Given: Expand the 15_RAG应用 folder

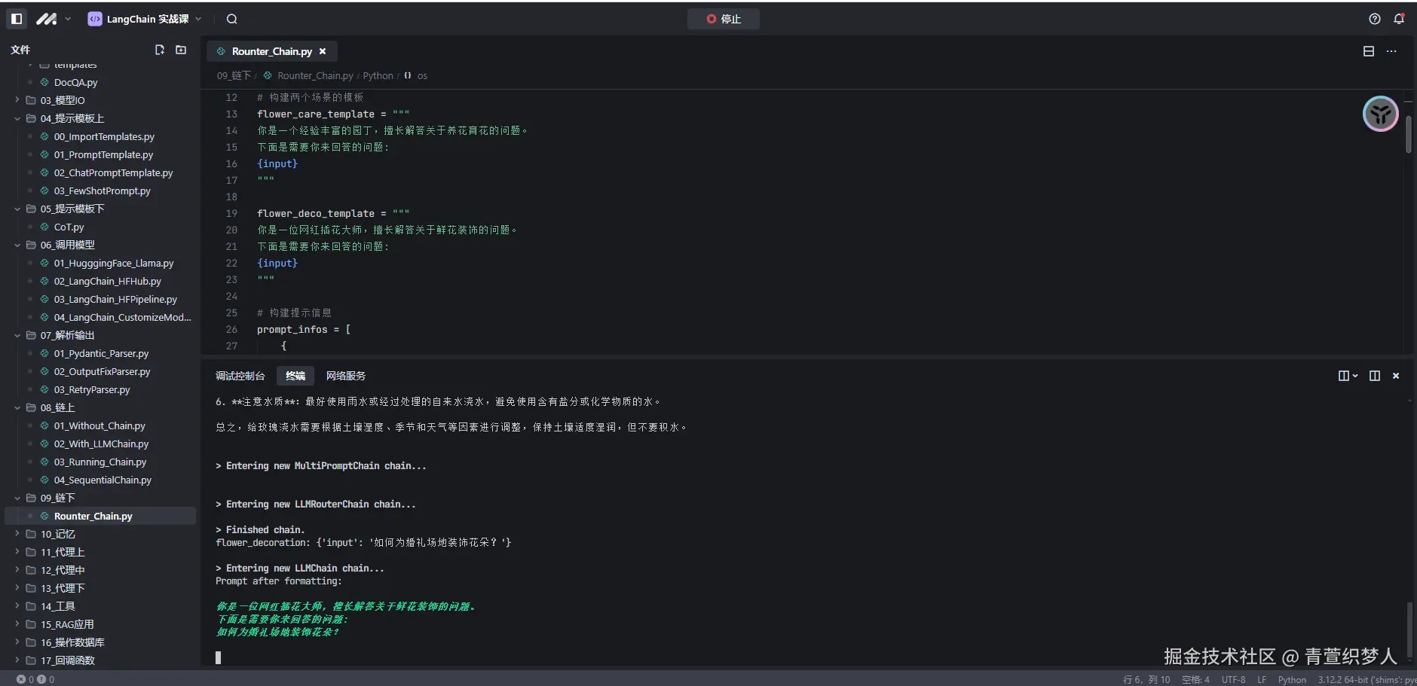Looking at the screenshot, I should pos(17,624).
